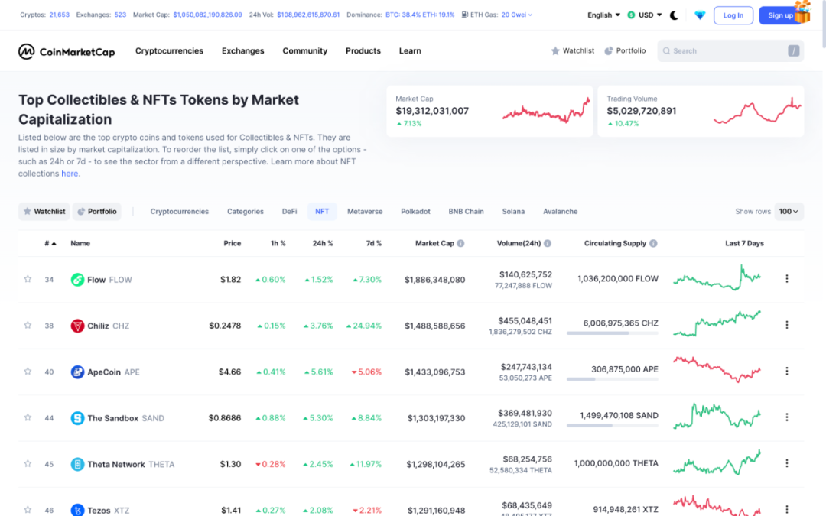Screen dimensions: 826x516
Task: Sort by the # rank column
Action: tap(50, 243)
